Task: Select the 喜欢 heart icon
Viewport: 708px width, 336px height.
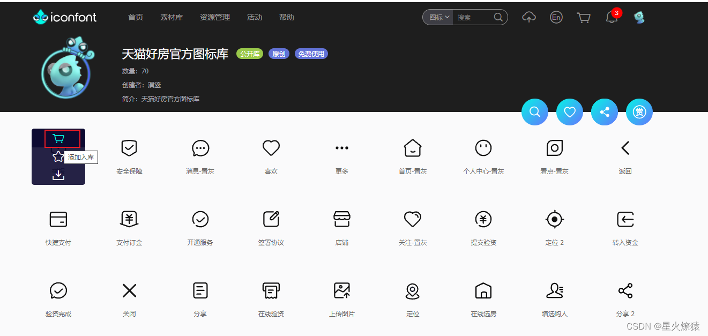Action: [271, 148]
